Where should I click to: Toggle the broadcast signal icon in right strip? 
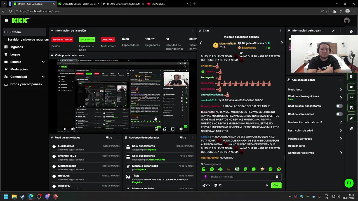(x=351, y=97)
